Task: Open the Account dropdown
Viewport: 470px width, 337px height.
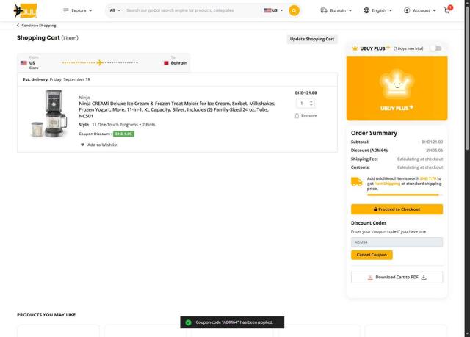Action: point(419,10)
